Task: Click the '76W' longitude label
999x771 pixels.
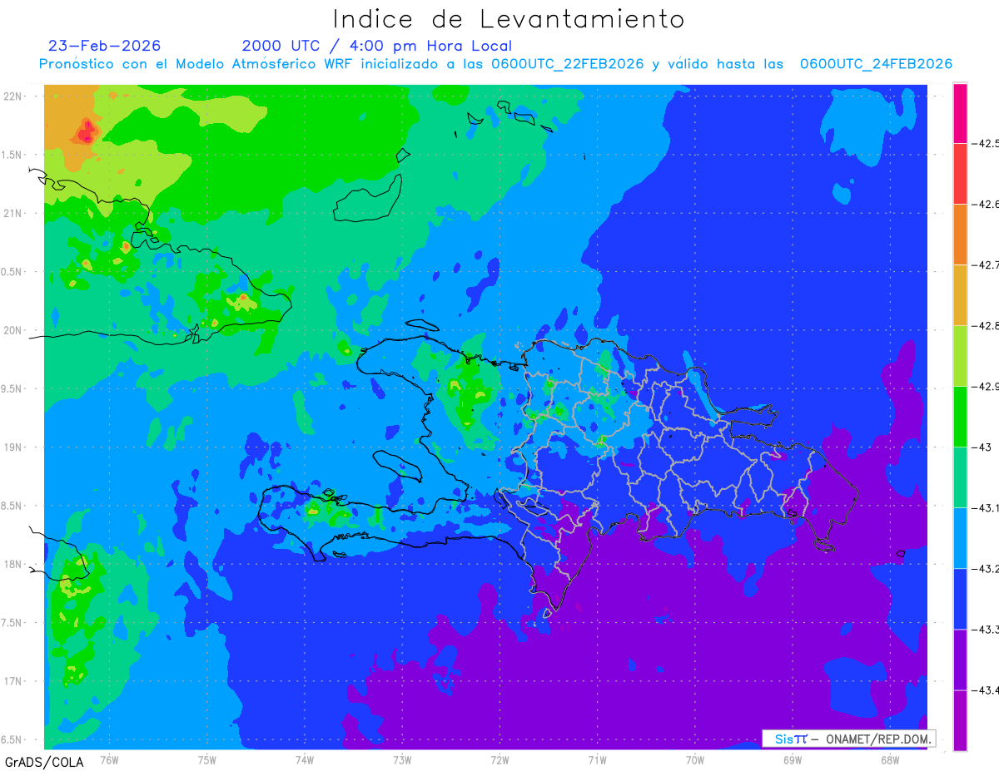Action: 109,759
